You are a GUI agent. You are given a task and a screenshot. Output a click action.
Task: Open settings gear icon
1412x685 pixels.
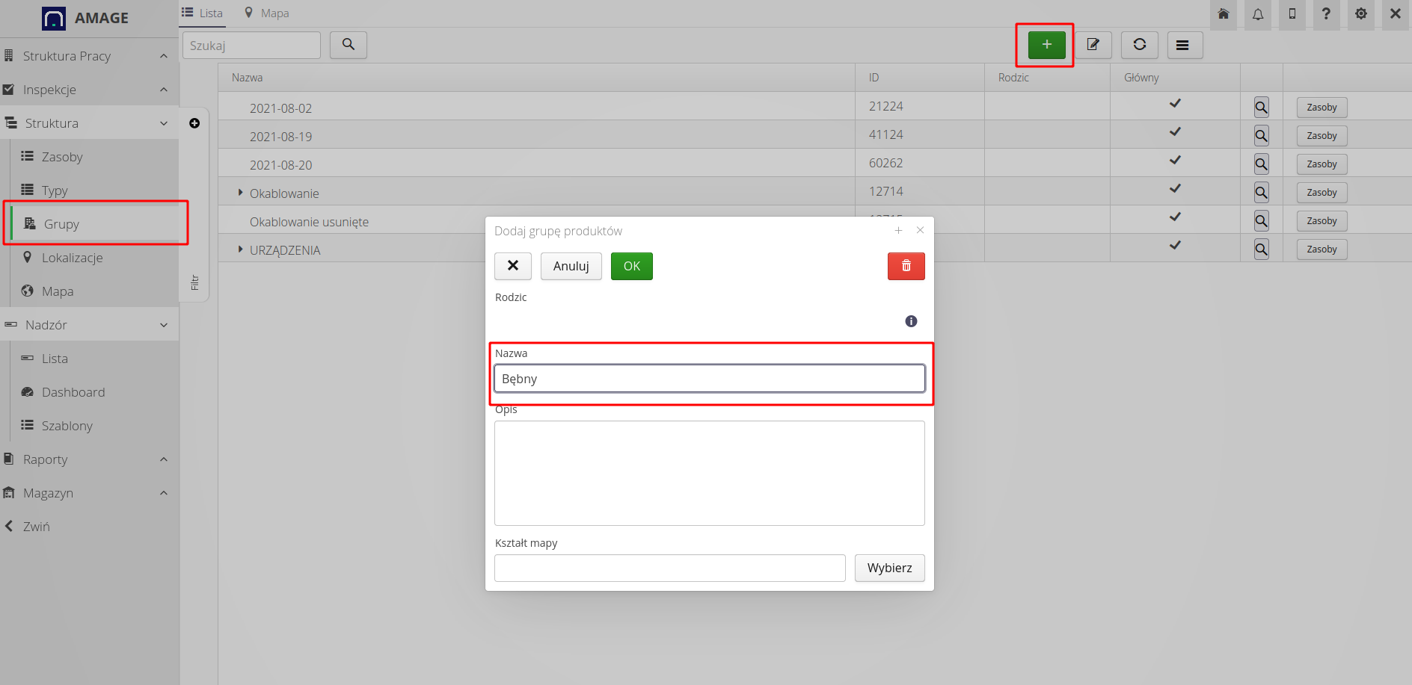point(1360,14)
